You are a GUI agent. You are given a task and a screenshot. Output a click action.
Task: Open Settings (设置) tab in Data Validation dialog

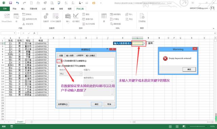(61, 55)
